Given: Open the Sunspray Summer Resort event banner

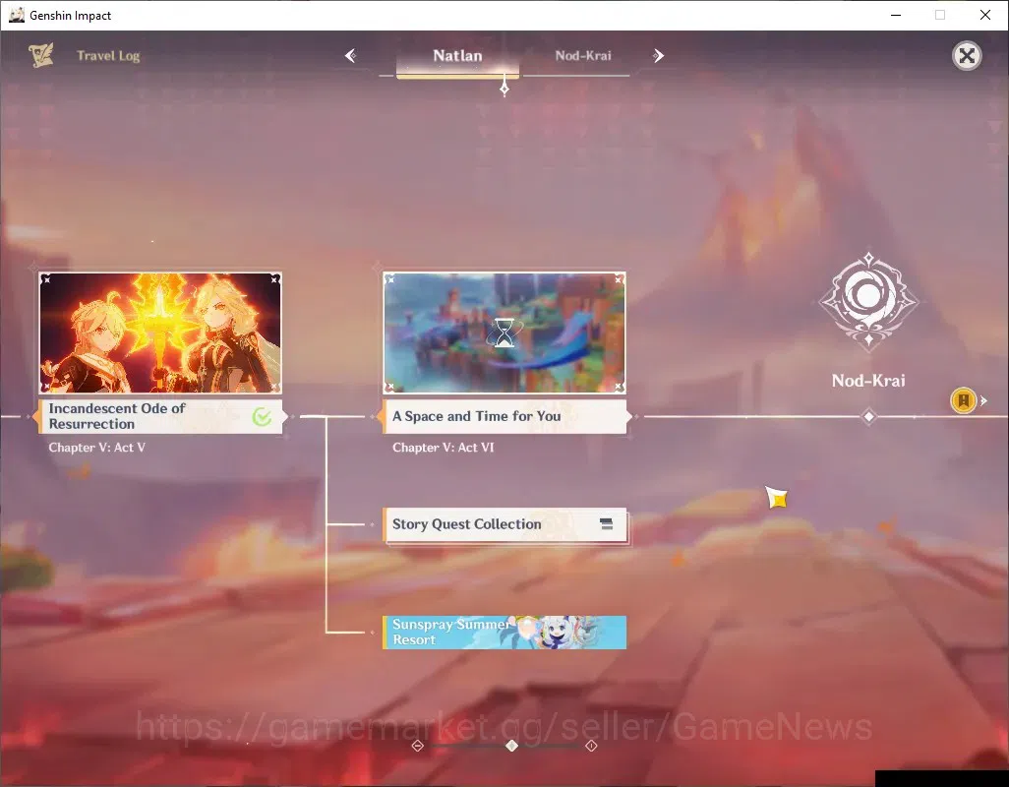Looking at the screenshot, I should click(x=504, y=632).
